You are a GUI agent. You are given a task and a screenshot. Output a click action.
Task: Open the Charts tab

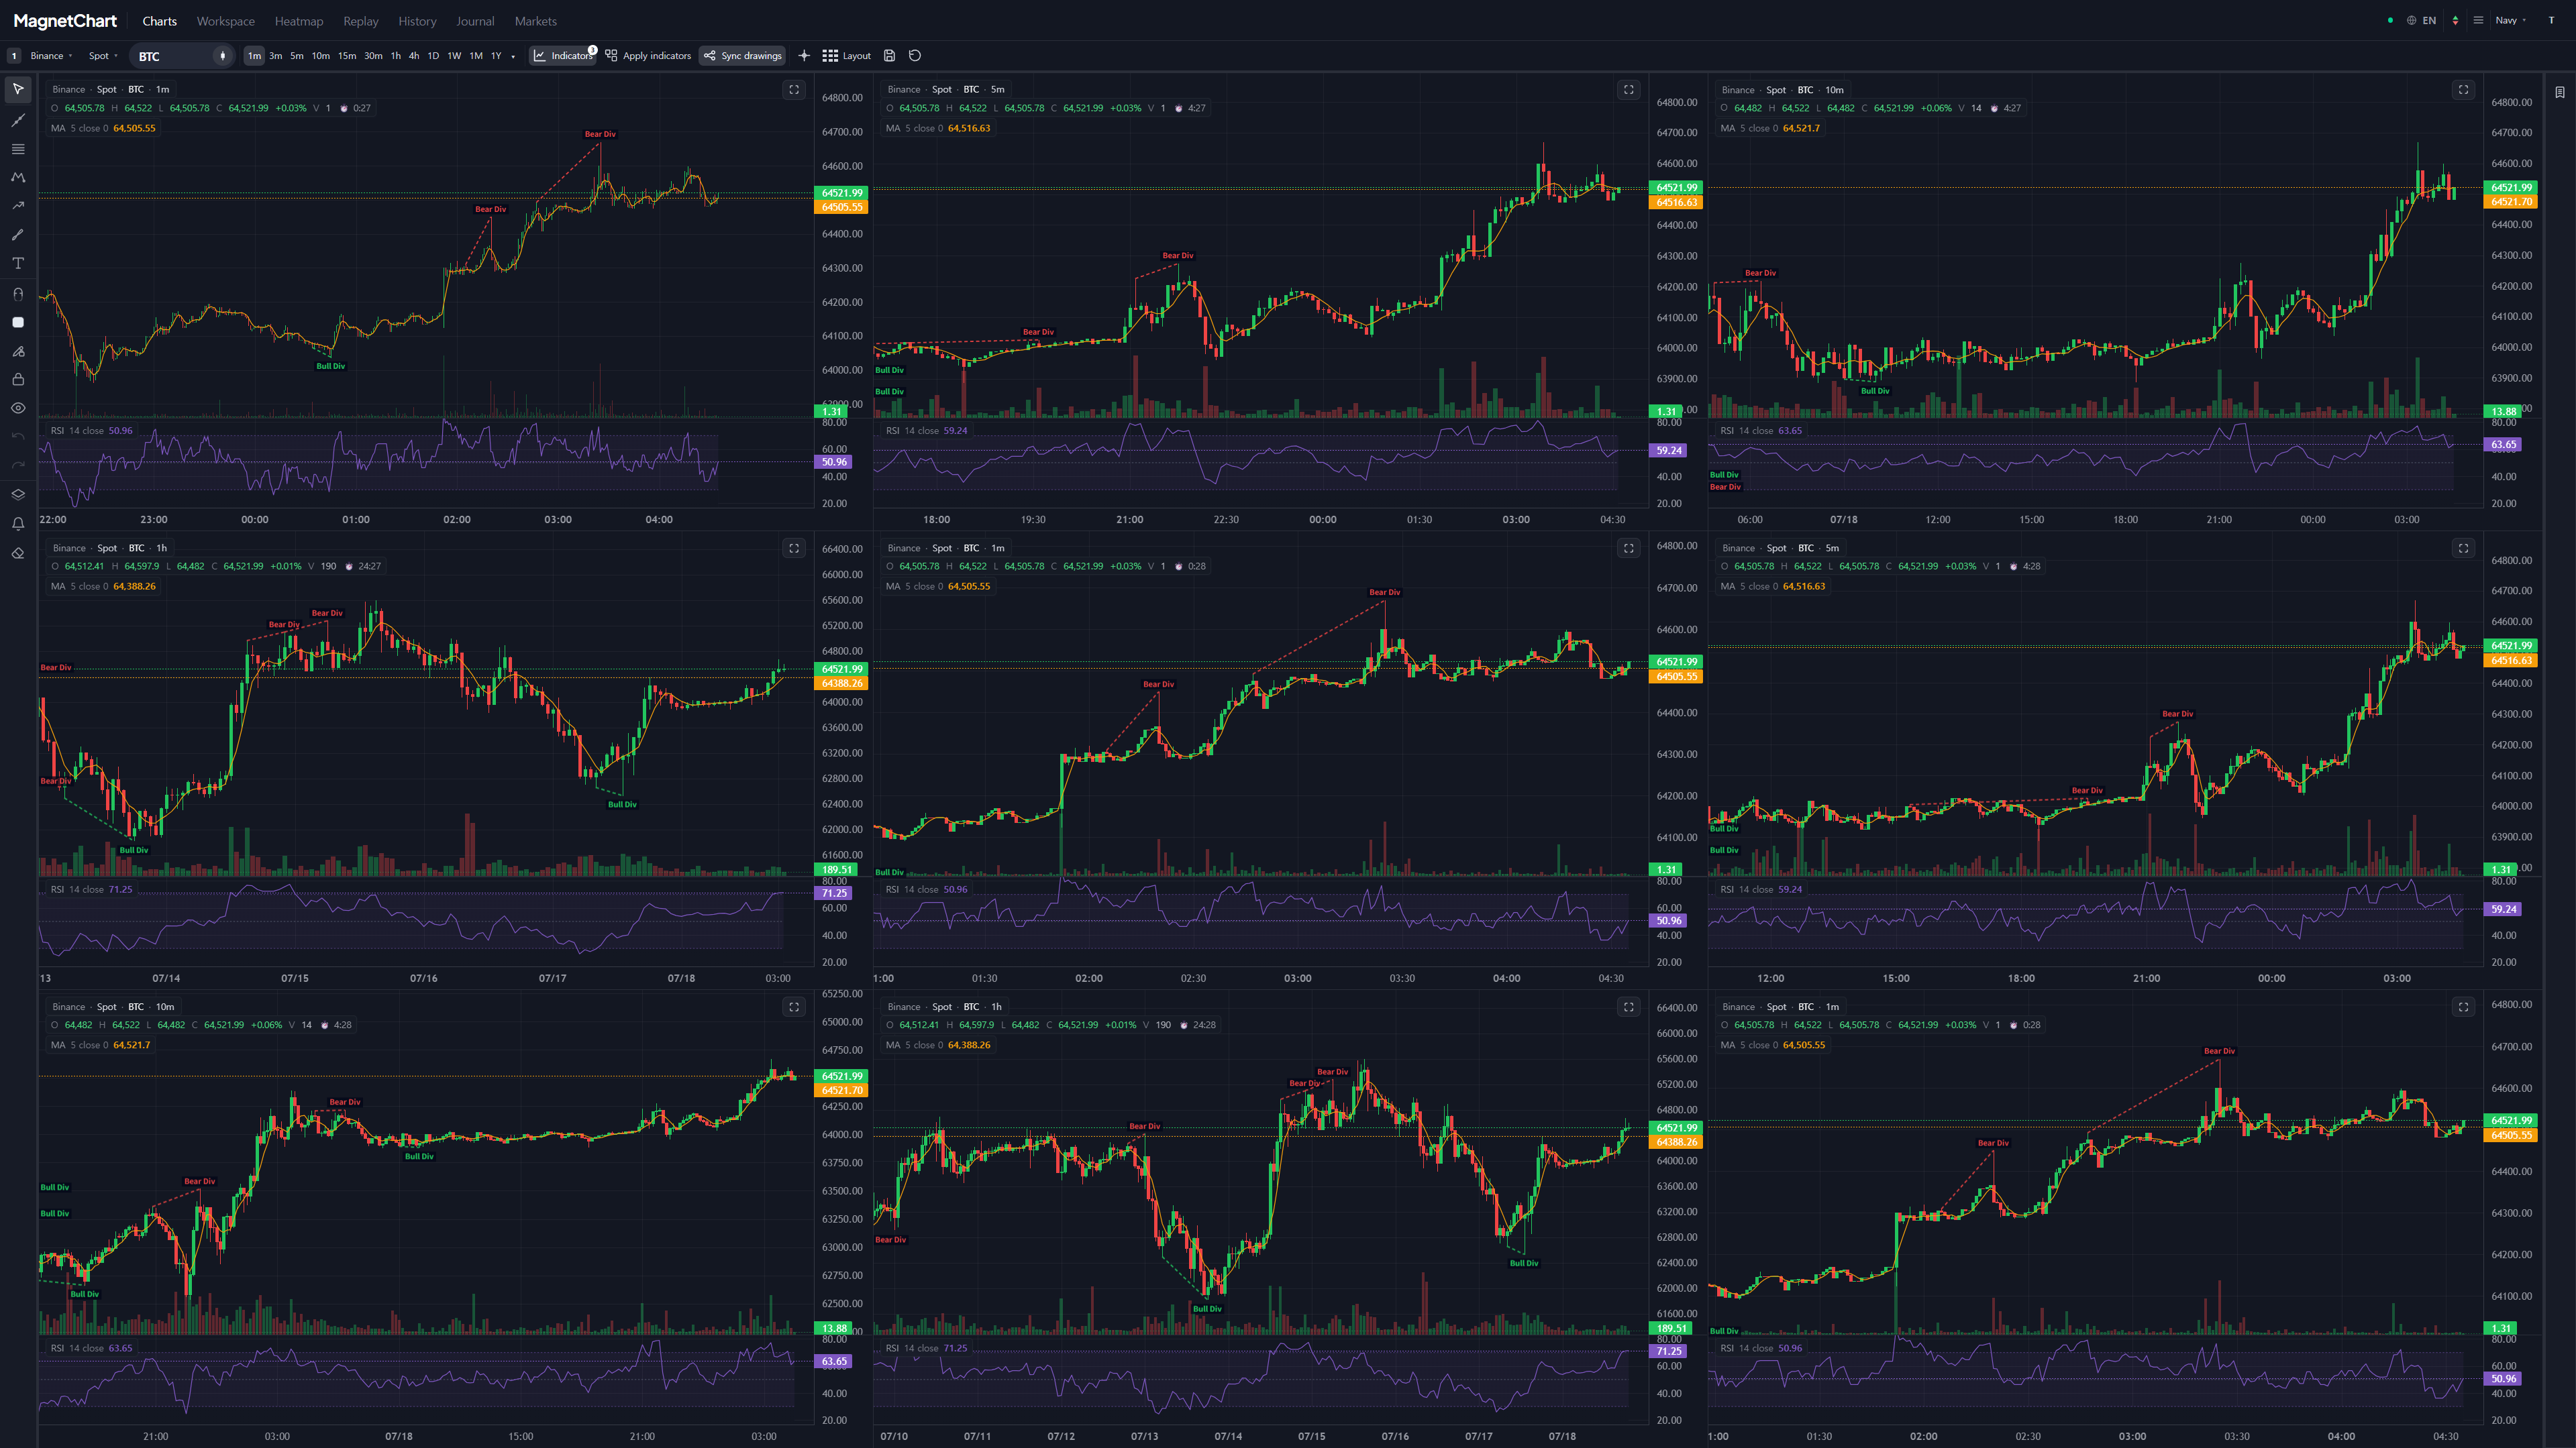point(159,21)
